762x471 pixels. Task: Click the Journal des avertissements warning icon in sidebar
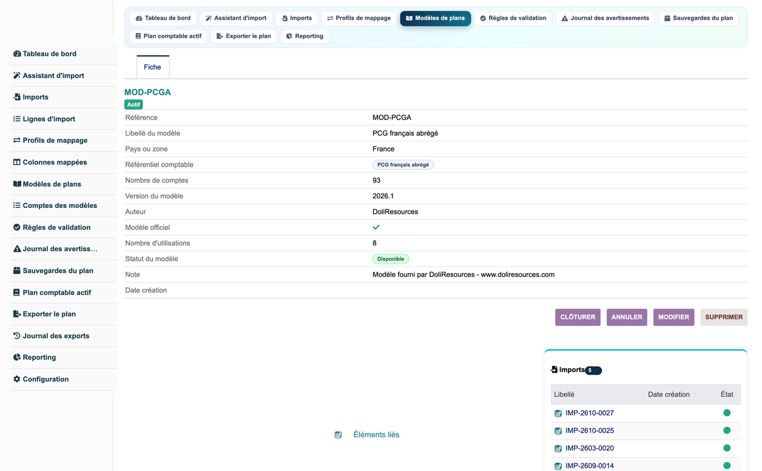pos(17,248)
